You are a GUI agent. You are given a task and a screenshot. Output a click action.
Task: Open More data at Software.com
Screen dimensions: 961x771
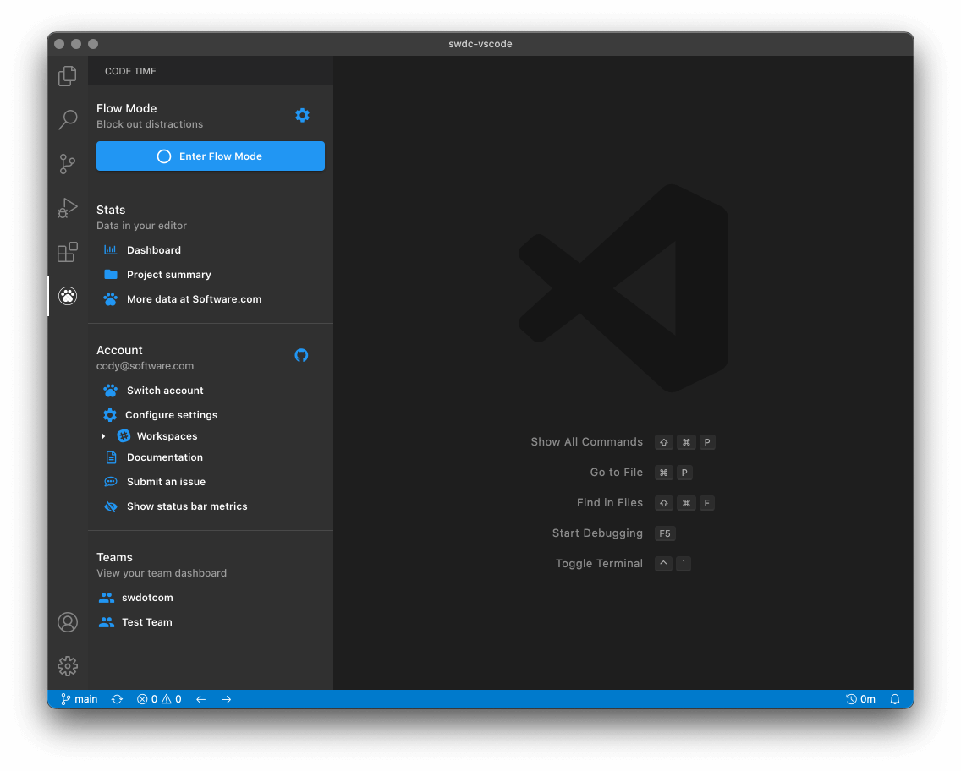coord(194,299)
